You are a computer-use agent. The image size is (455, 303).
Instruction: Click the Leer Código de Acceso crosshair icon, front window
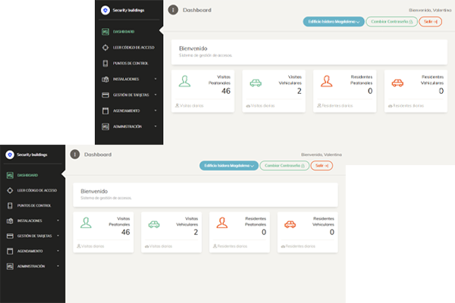click(x=9, y=190)
